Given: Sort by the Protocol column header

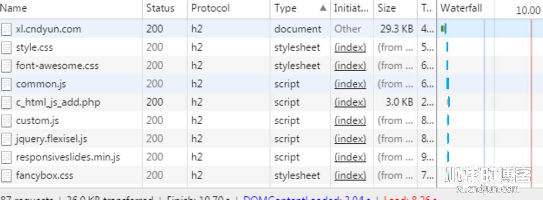Looking at the screenshot, I should [x=229, y=9].
